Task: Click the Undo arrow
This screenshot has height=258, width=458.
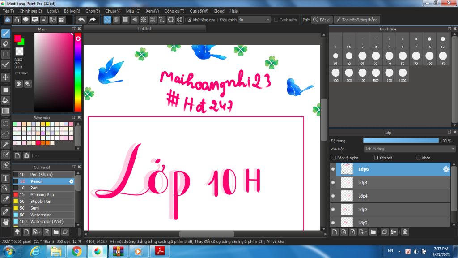Action: [x=81, y=20]
